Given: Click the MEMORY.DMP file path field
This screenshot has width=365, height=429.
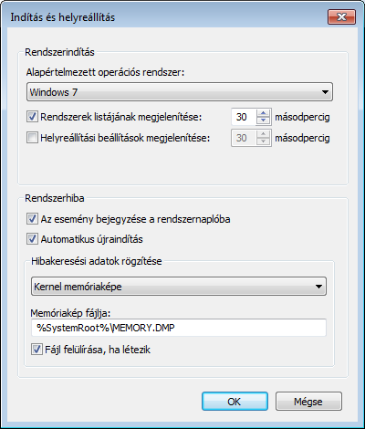Looking at the screenshot, I should 179,328.
